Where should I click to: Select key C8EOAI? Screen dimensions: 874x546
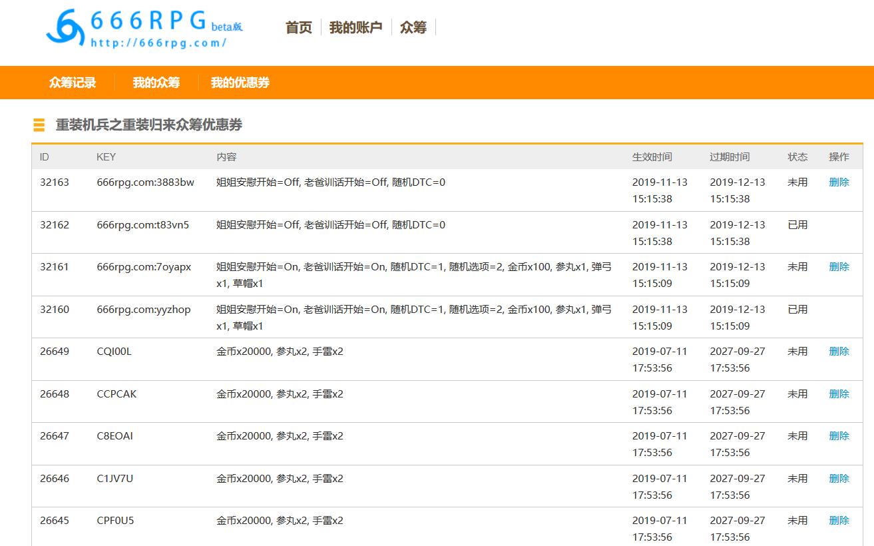115,435
